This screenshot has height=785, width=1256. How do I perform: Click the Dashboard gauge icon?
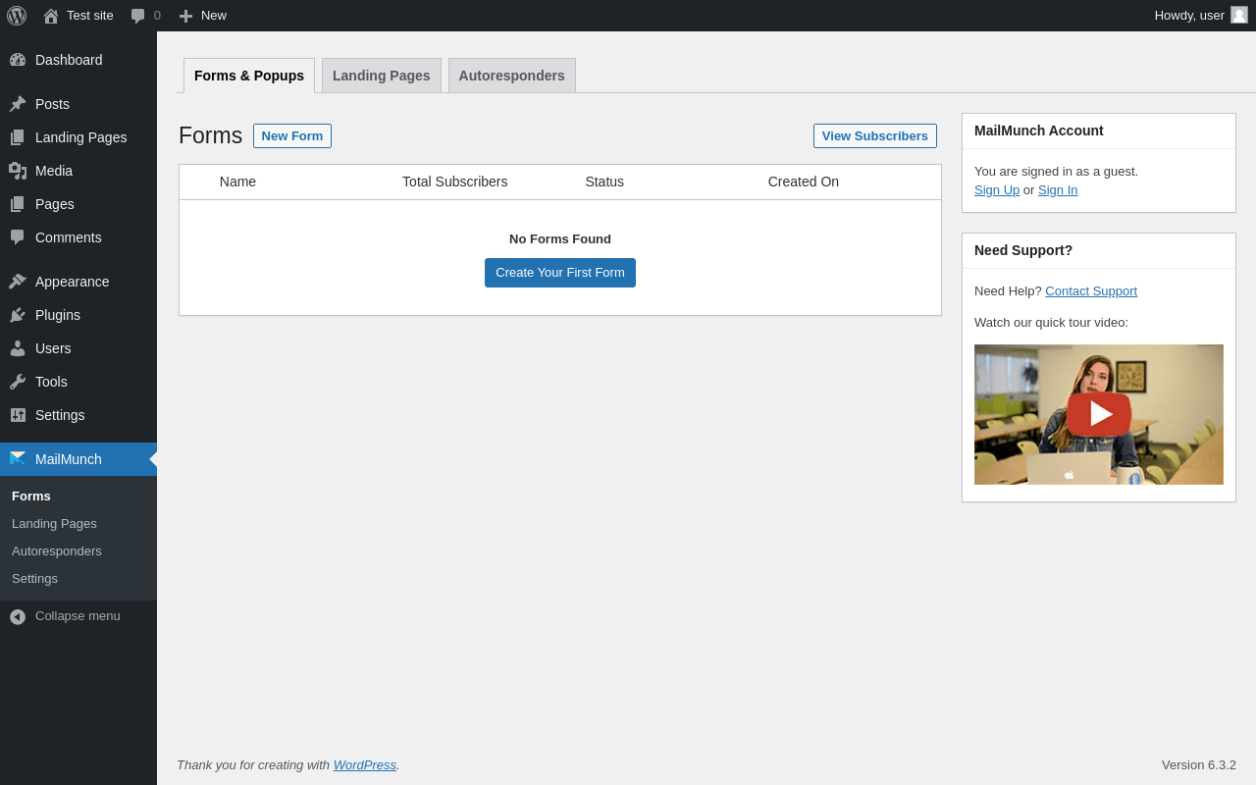(x=18, y=60)
